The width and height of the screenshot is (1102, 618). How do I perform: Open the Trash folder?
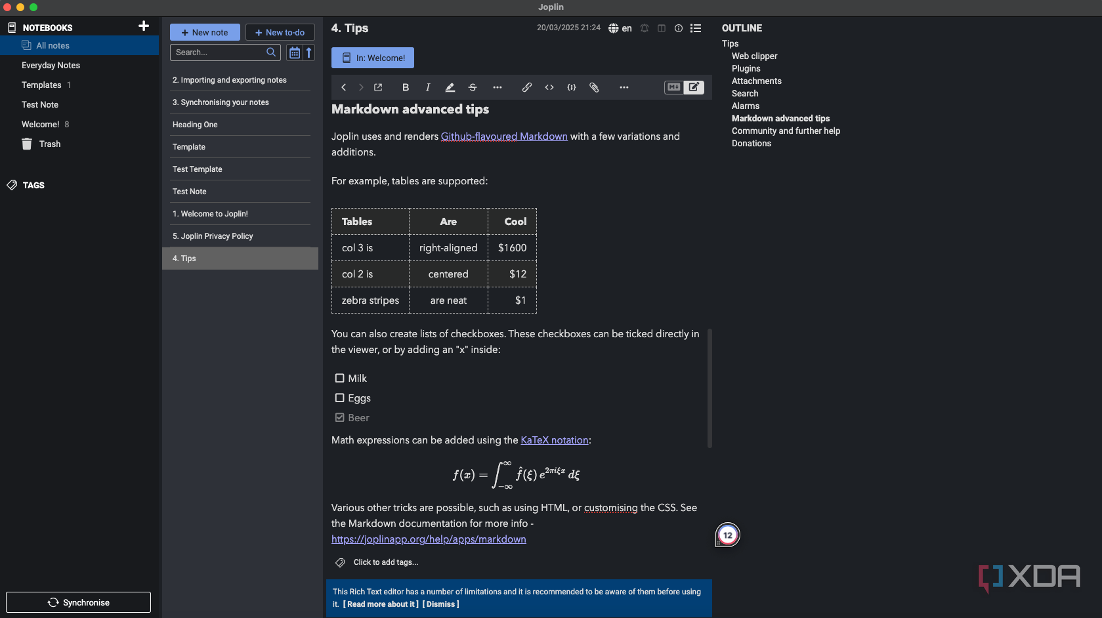(x=50, y=144)
